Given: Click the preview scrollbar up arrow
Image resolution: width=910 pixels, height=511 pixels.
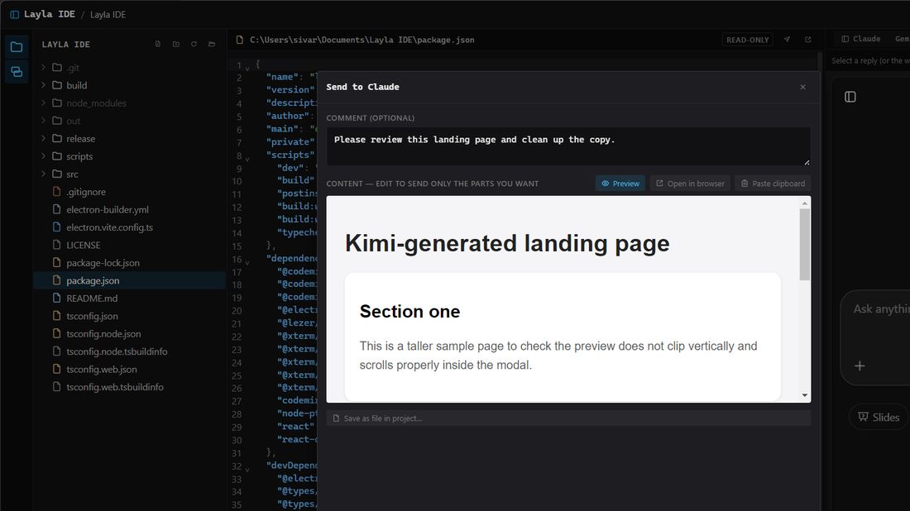Looking at the screenshot, I should 804,203.
